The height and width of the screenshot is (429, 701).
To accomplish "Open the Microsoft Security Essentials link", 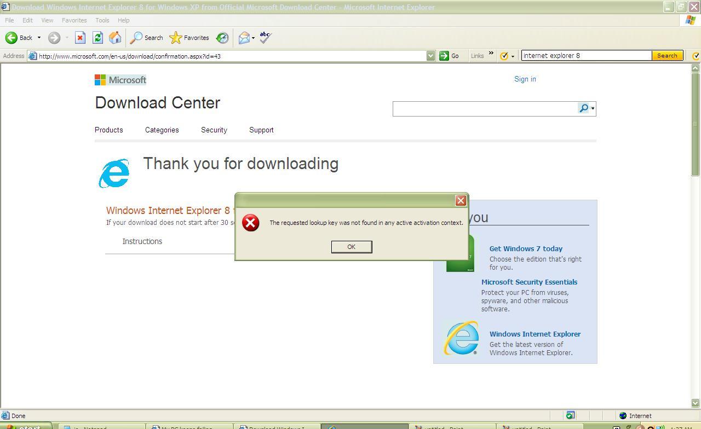I will [529, 282].
